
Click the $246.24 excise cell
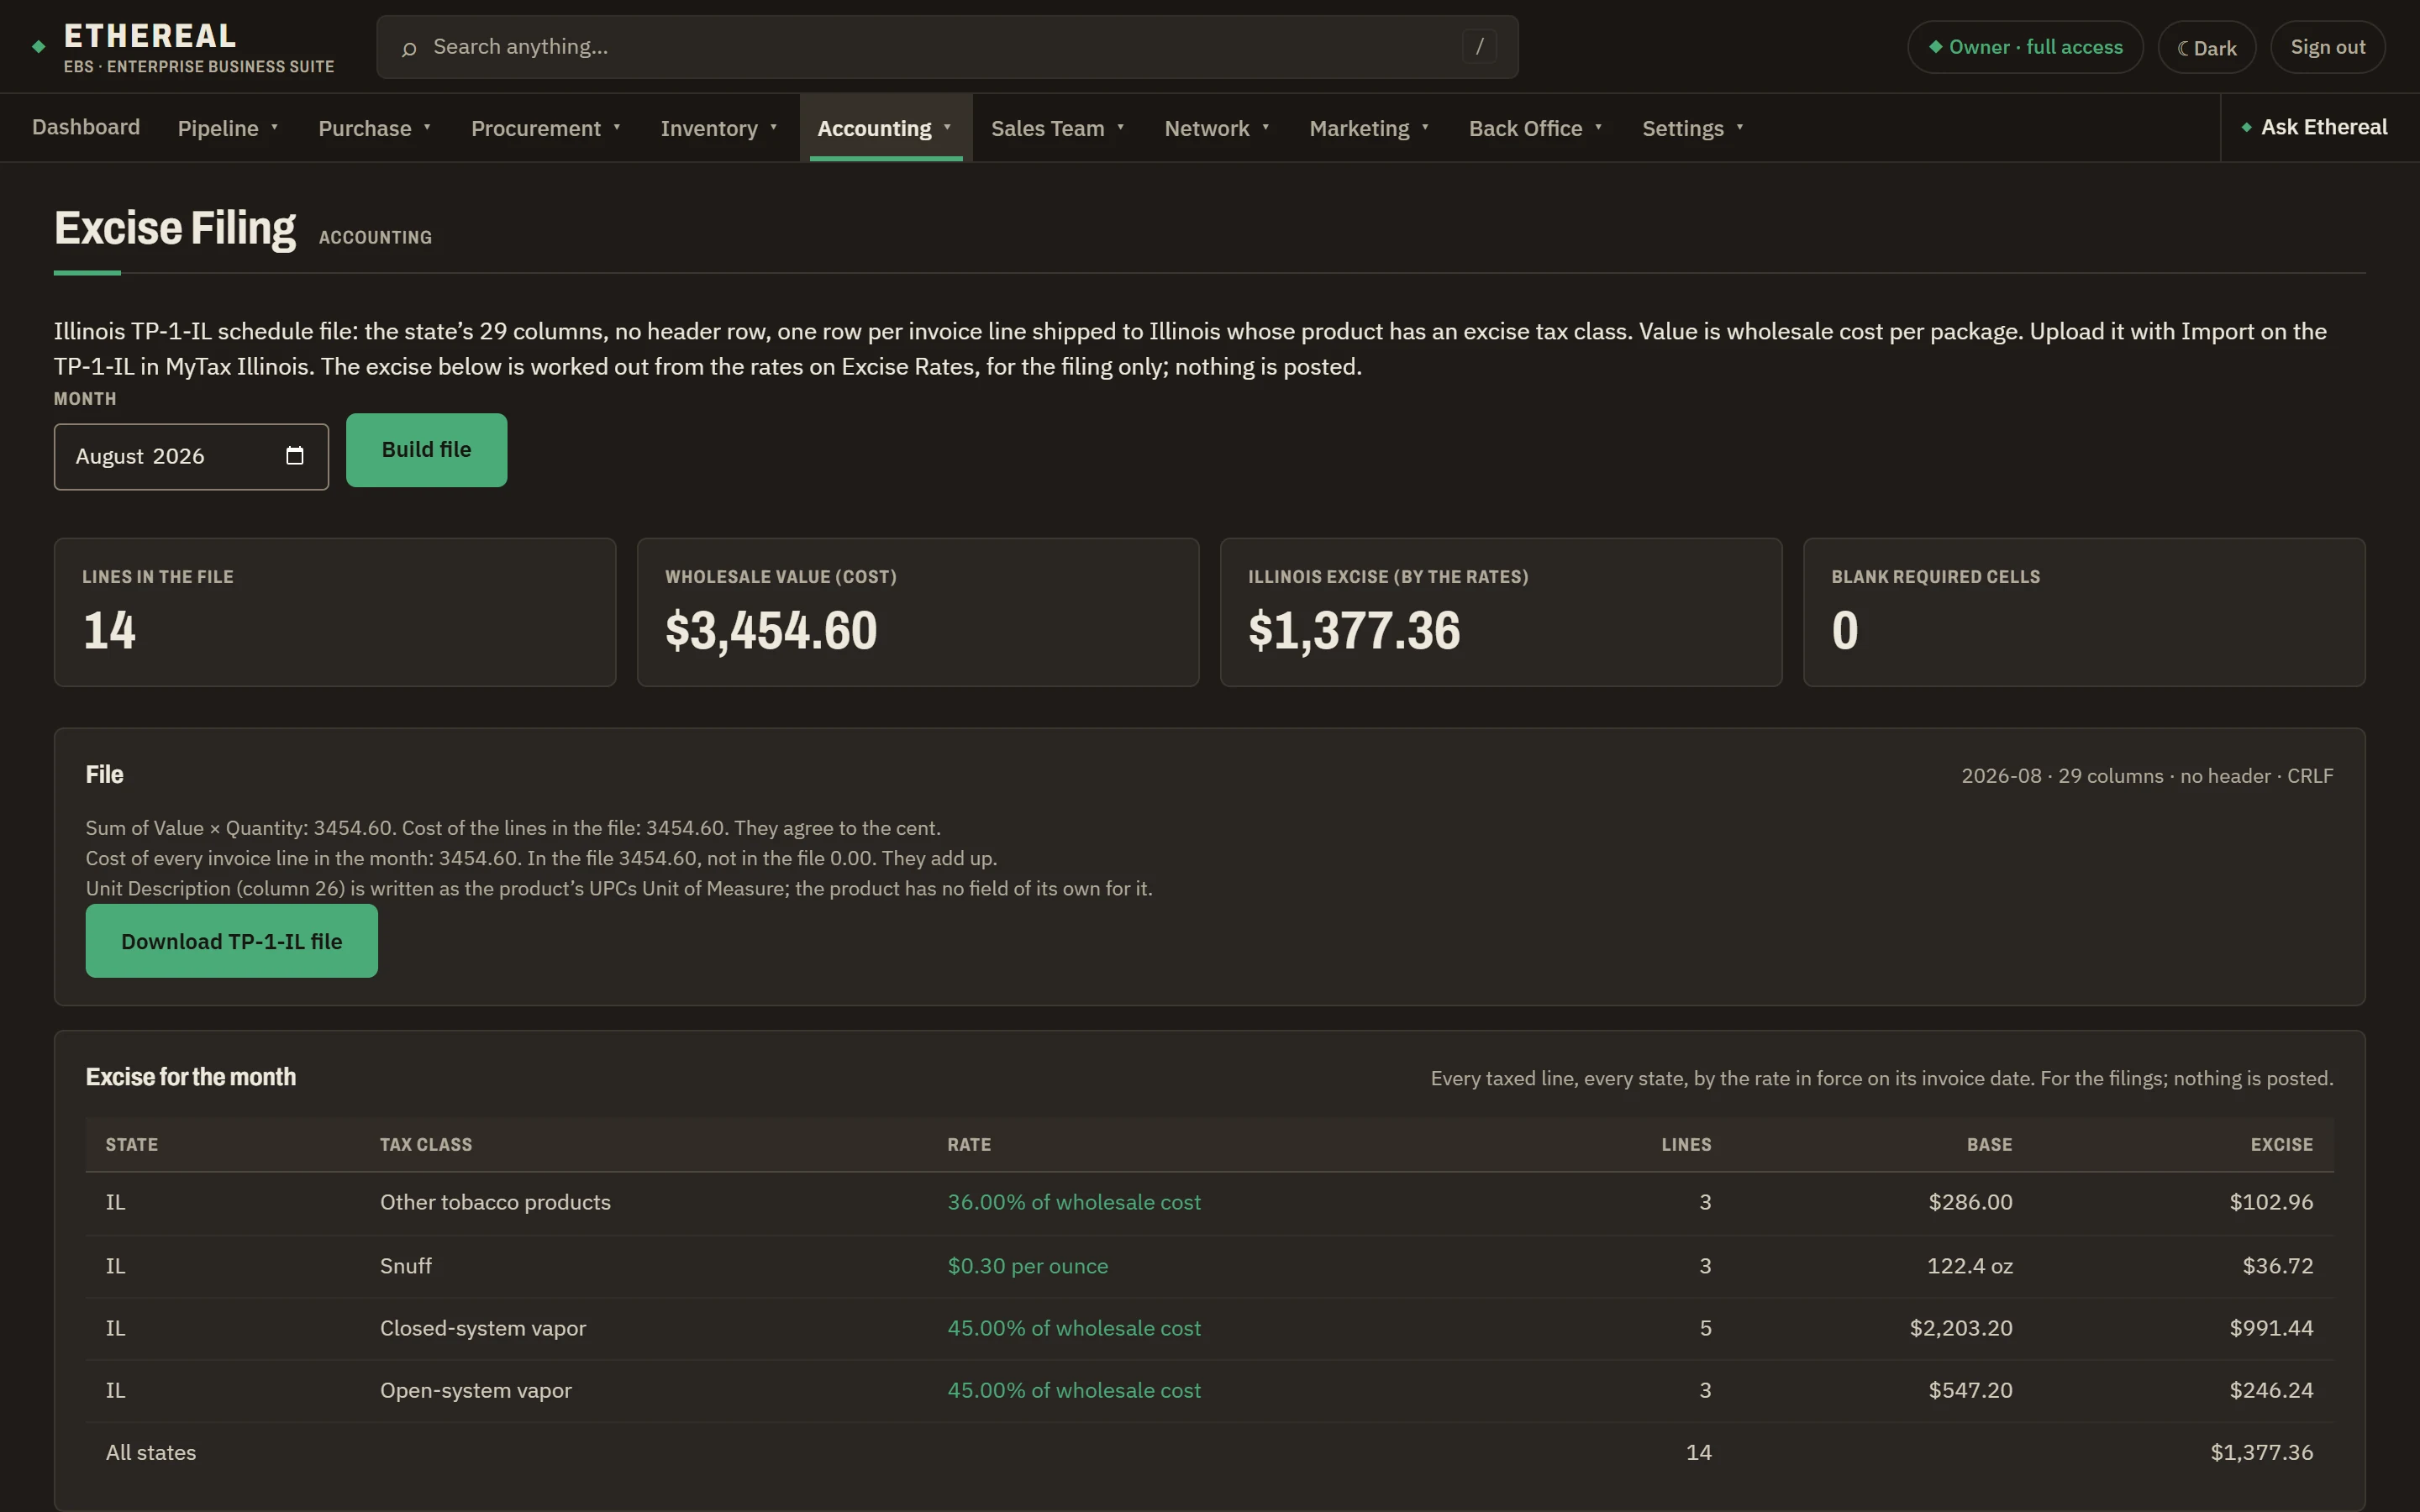pyautogui.click(x=2271, y=1390)
